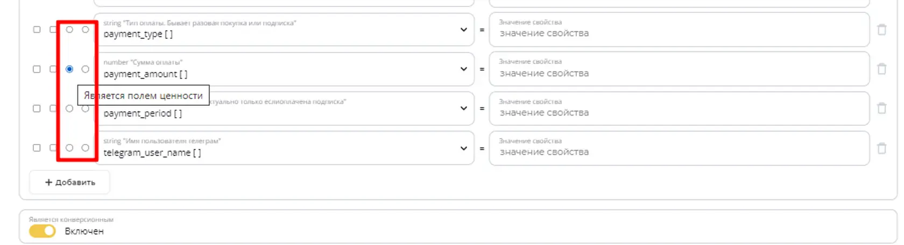The image size is (904, 245).
Task: Click the Добавить button
Action: tap(70, 182)
